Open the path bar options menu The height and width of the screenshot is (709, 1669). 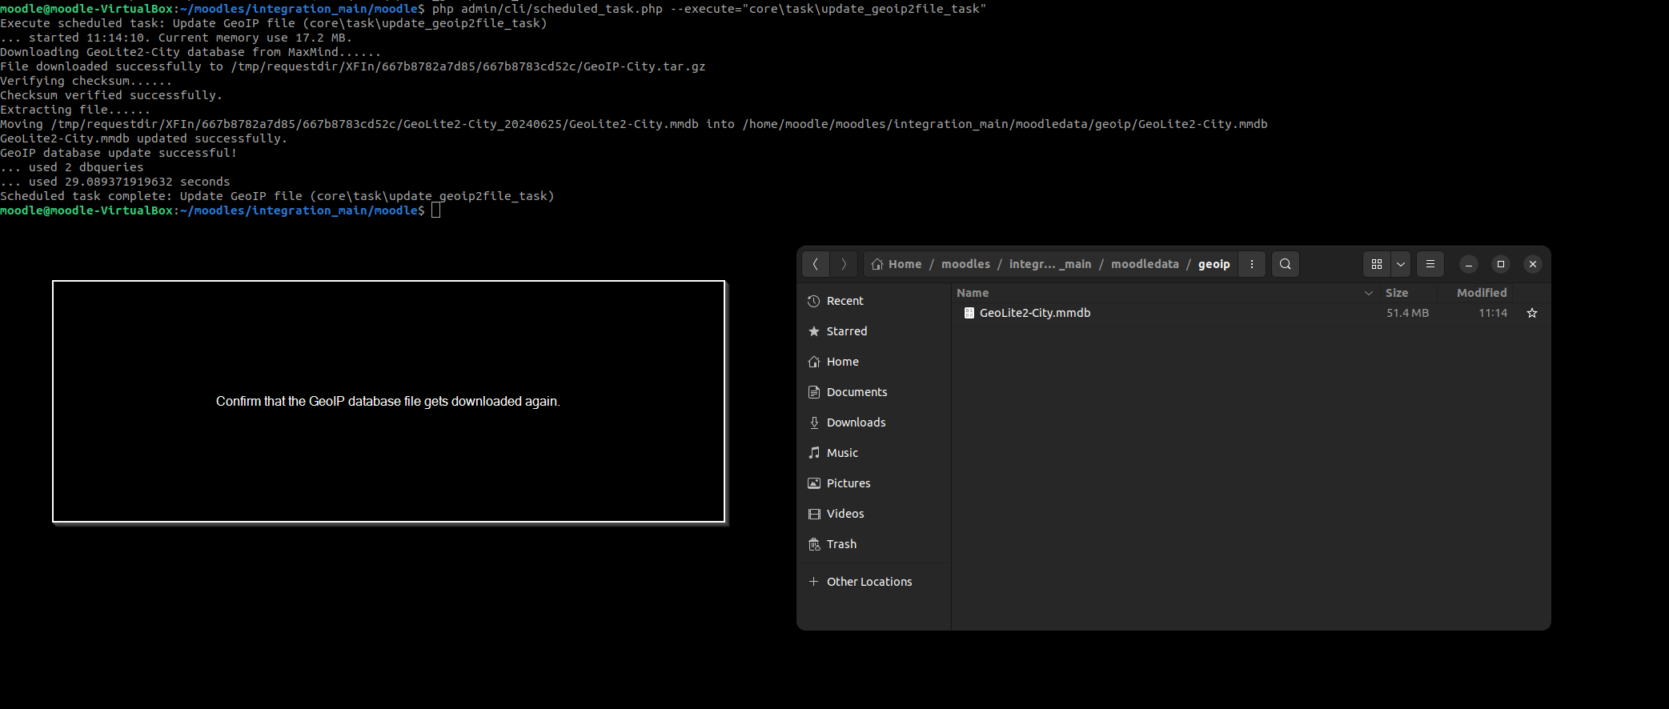(x=1252, y=264)
